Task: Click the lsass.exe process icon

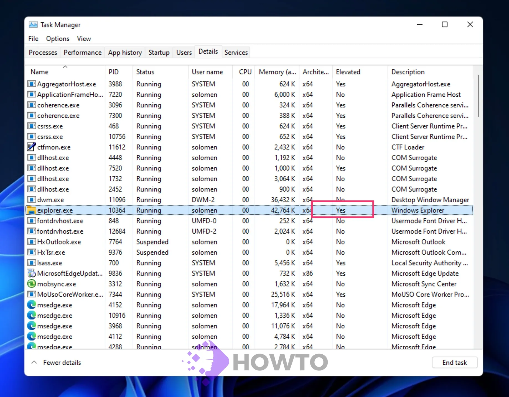Action: 31,262
